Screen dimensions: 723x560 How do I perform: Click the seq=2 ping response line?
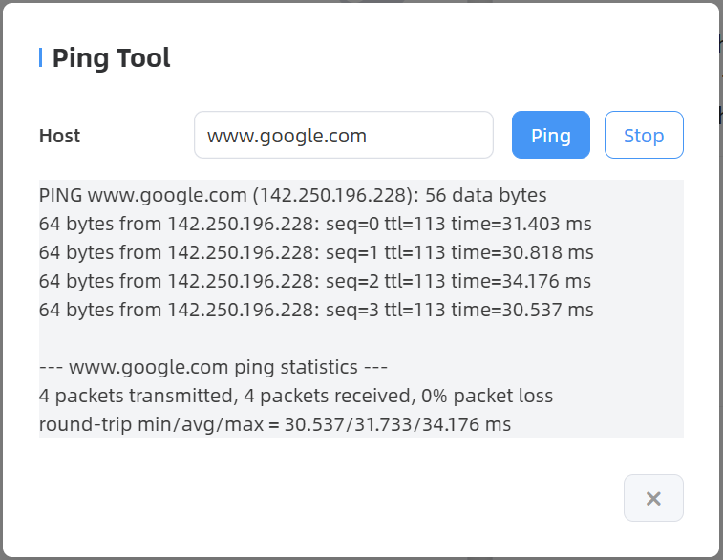click(x=315, y=281)
